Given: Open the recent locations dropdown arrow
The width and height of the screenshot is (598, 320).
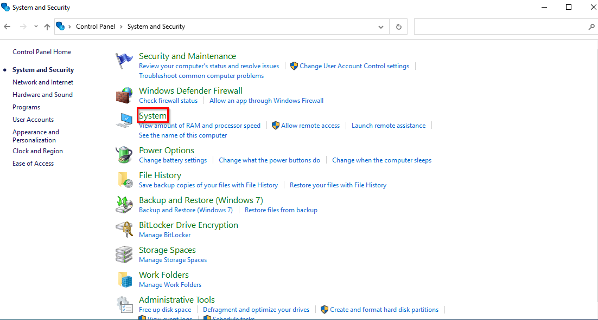Looking at the screenshot, I should pyautogui.click(x=36, y=27).
